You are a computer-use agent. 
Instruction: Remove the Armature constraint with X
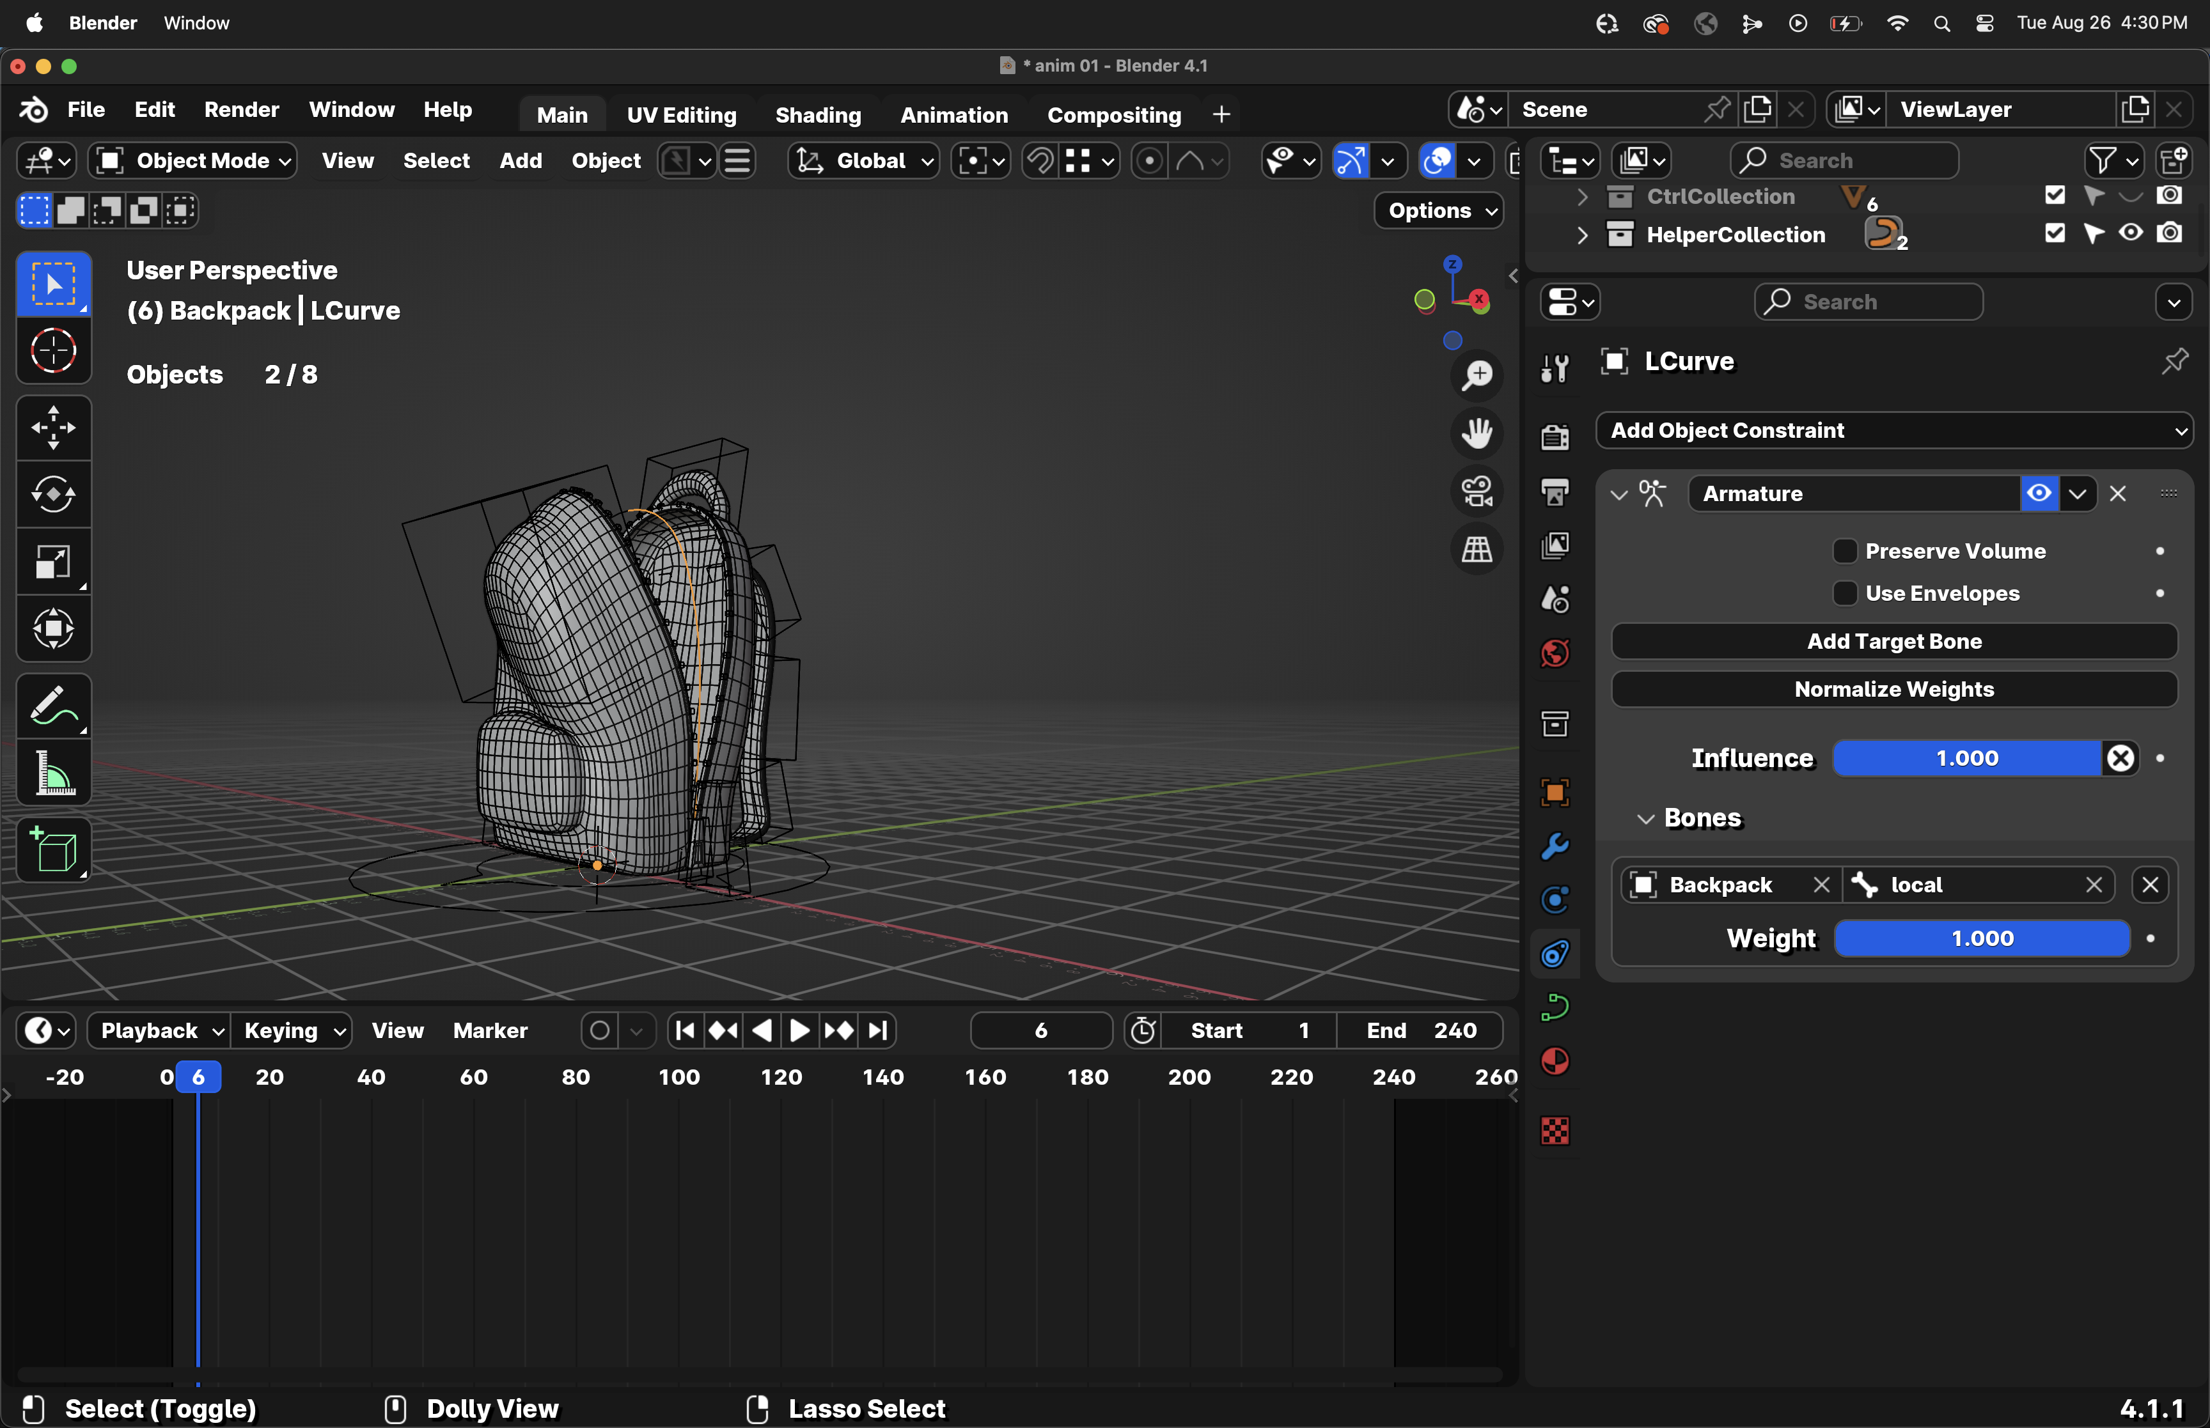2117,493
